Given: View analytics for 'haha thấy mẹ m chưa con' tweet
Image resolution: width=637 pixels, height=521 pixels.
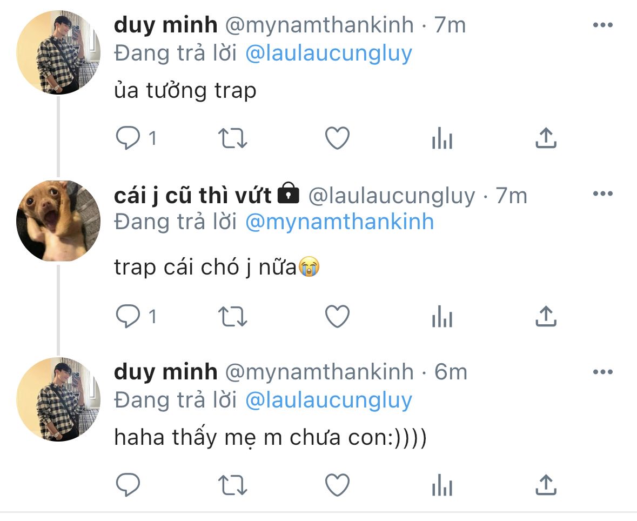Looking at the screenshot, I should (442, 485).
